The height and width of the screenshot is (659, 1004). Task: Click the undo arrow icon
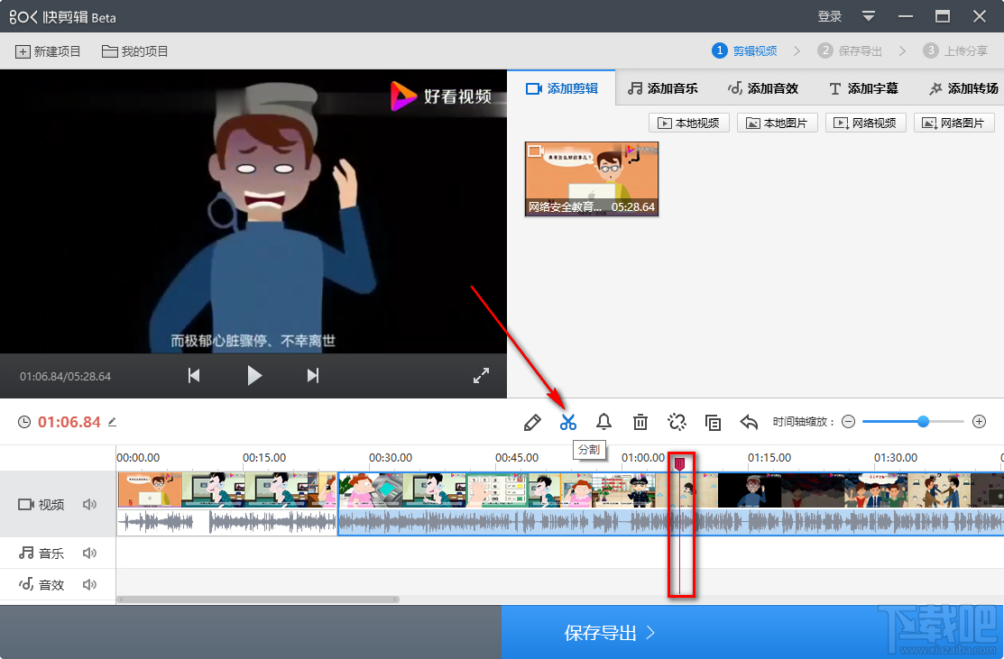(x=749, y=422)
